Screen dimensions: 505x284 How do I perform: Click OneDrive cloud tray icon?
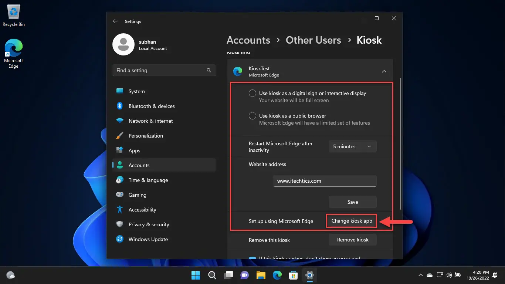click(x=430, y=275)
